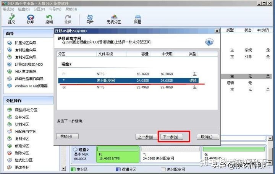Open the 无损分区 toolbar icon
The height and width of the screenshot is (174, 275).
click(x=114, y=19)
